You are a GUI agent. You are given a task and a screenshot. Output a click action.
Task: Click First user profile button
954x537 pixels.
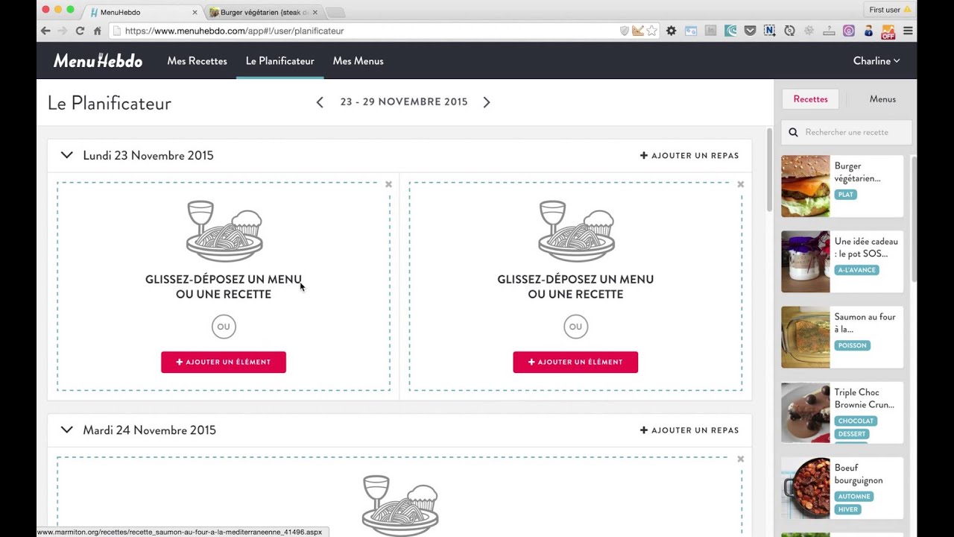[889, 10]
